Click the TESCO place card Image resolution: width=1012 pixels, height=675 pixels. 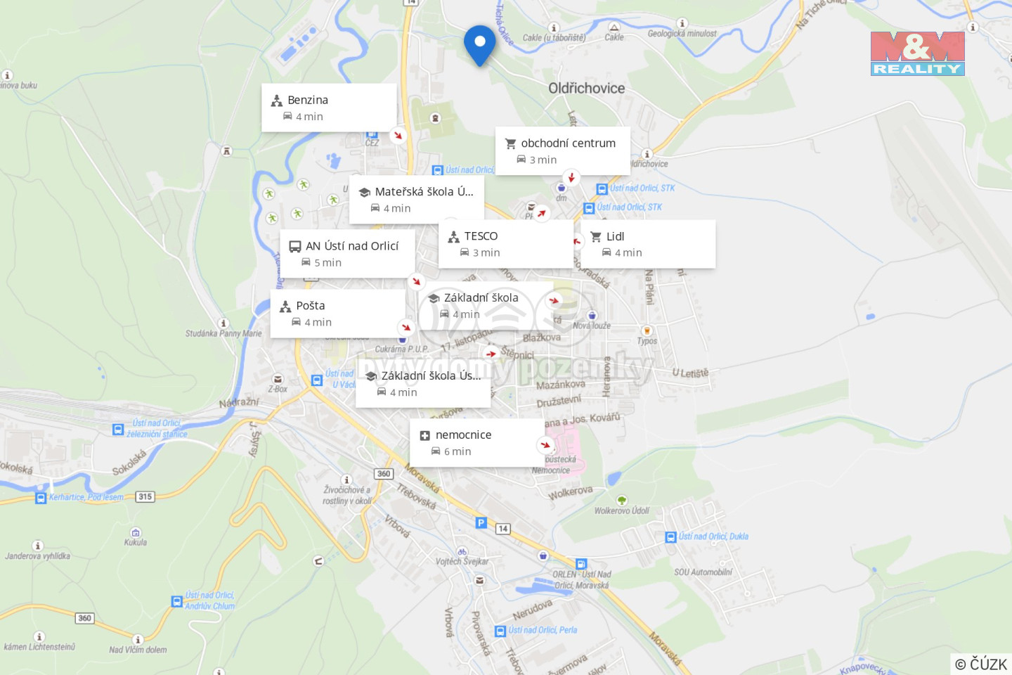(x=506, y=244)
